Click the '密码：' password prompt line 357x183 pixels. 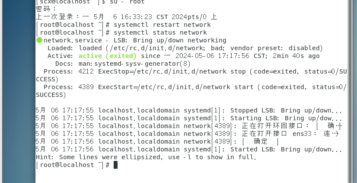[46, 9]
